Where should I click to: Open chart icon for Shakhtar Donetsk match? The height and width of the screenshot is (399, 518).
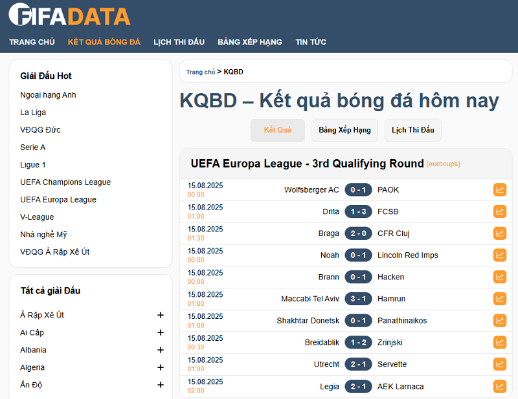(499, 321)
